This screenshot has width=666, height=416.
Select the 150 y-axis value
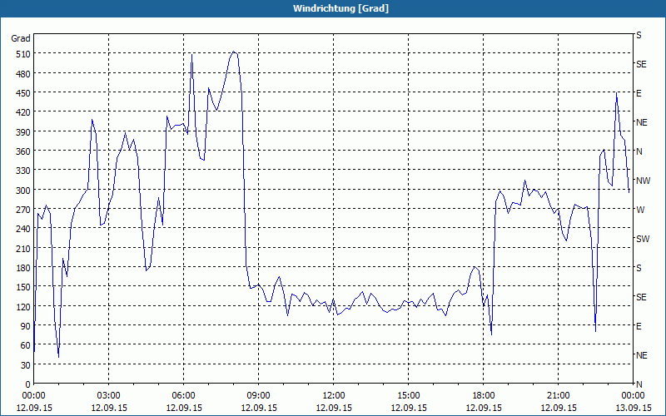click(x=23, y=287)
